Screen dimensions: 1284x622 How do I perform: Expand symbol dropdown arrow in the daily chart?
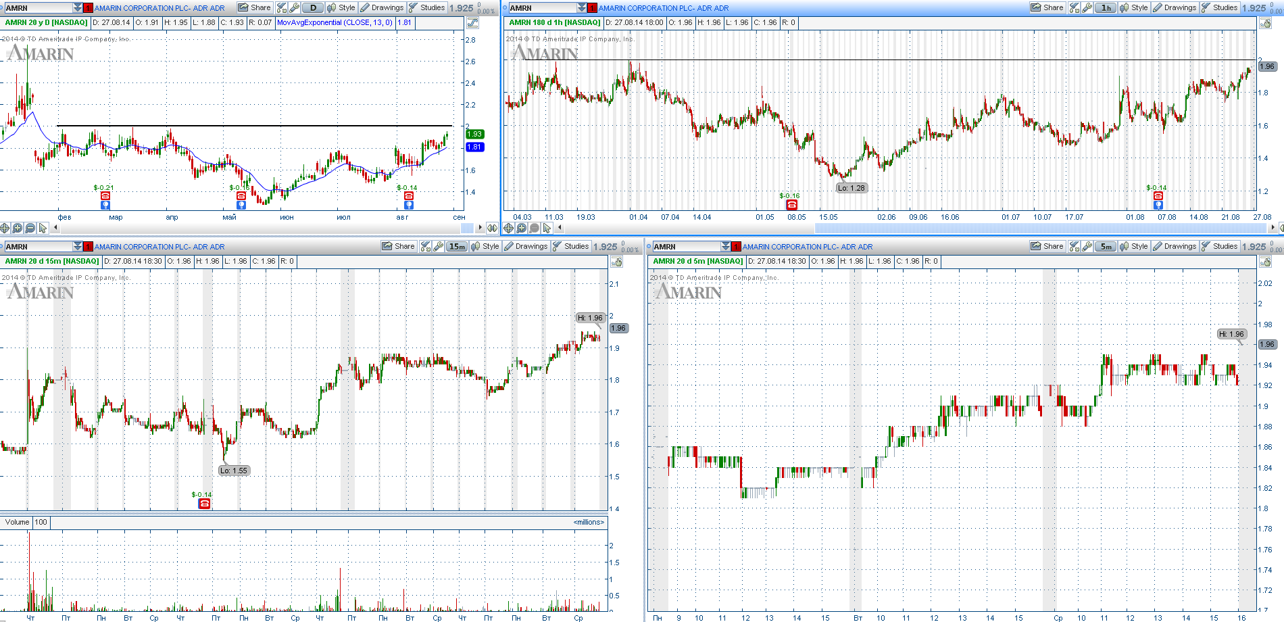pyautogui.click(x=78, y=7)
